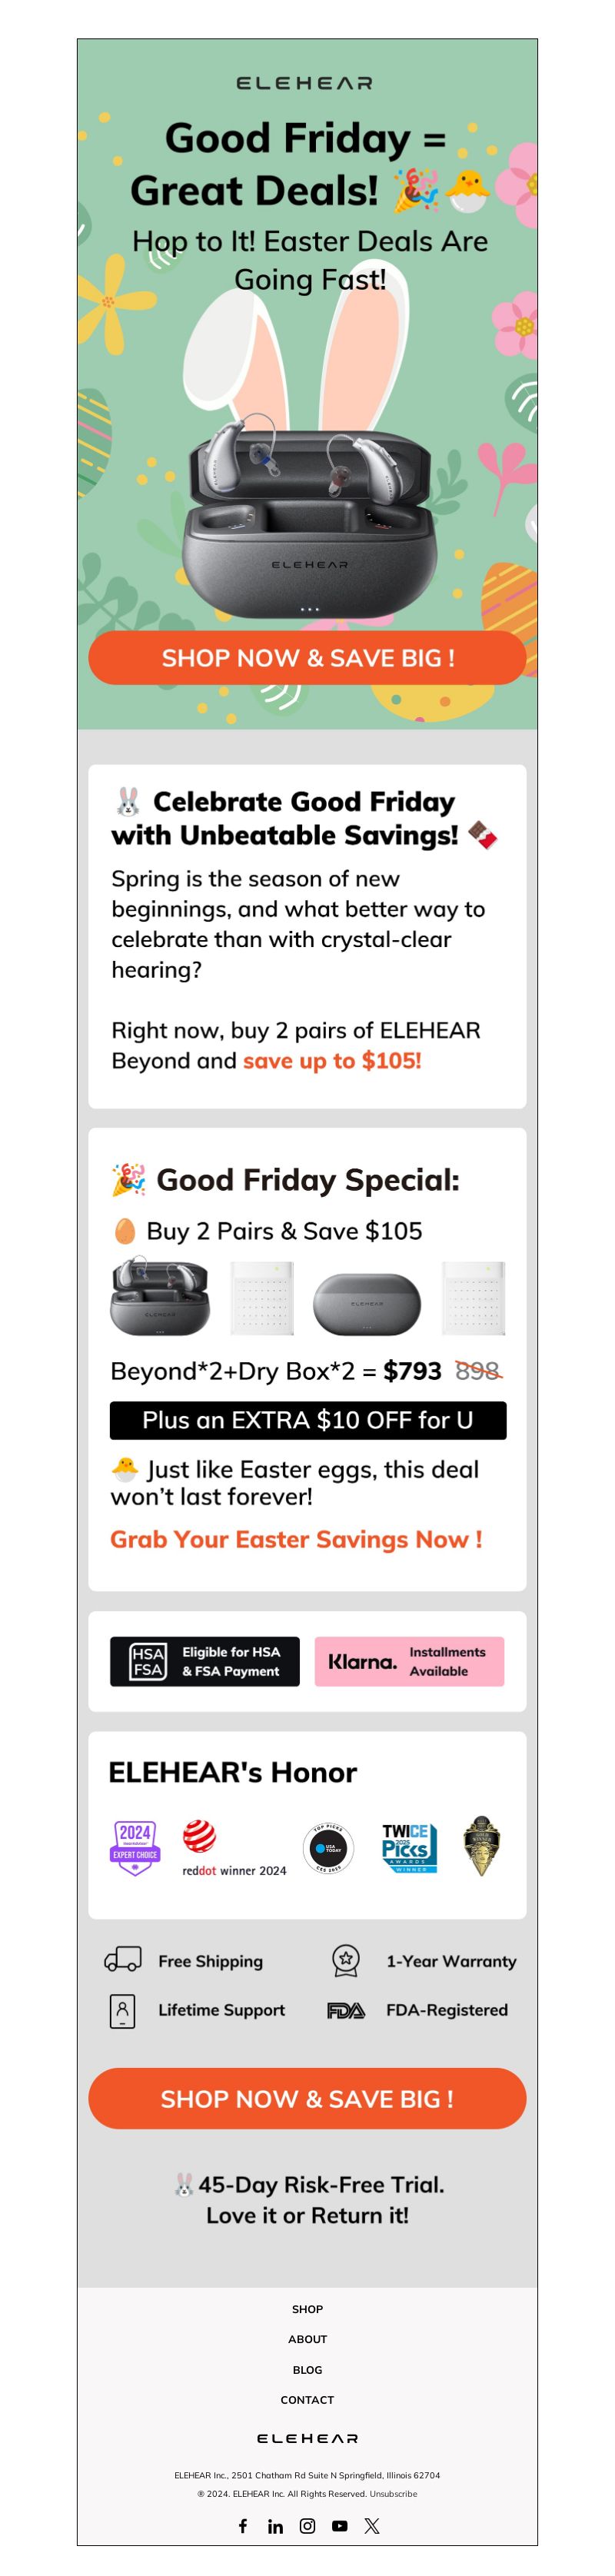The height and width of the screenshot is (2576, 615).
Task: Open the Grab Your Easter Savings Now link
Action: [x=296, y=1539]
